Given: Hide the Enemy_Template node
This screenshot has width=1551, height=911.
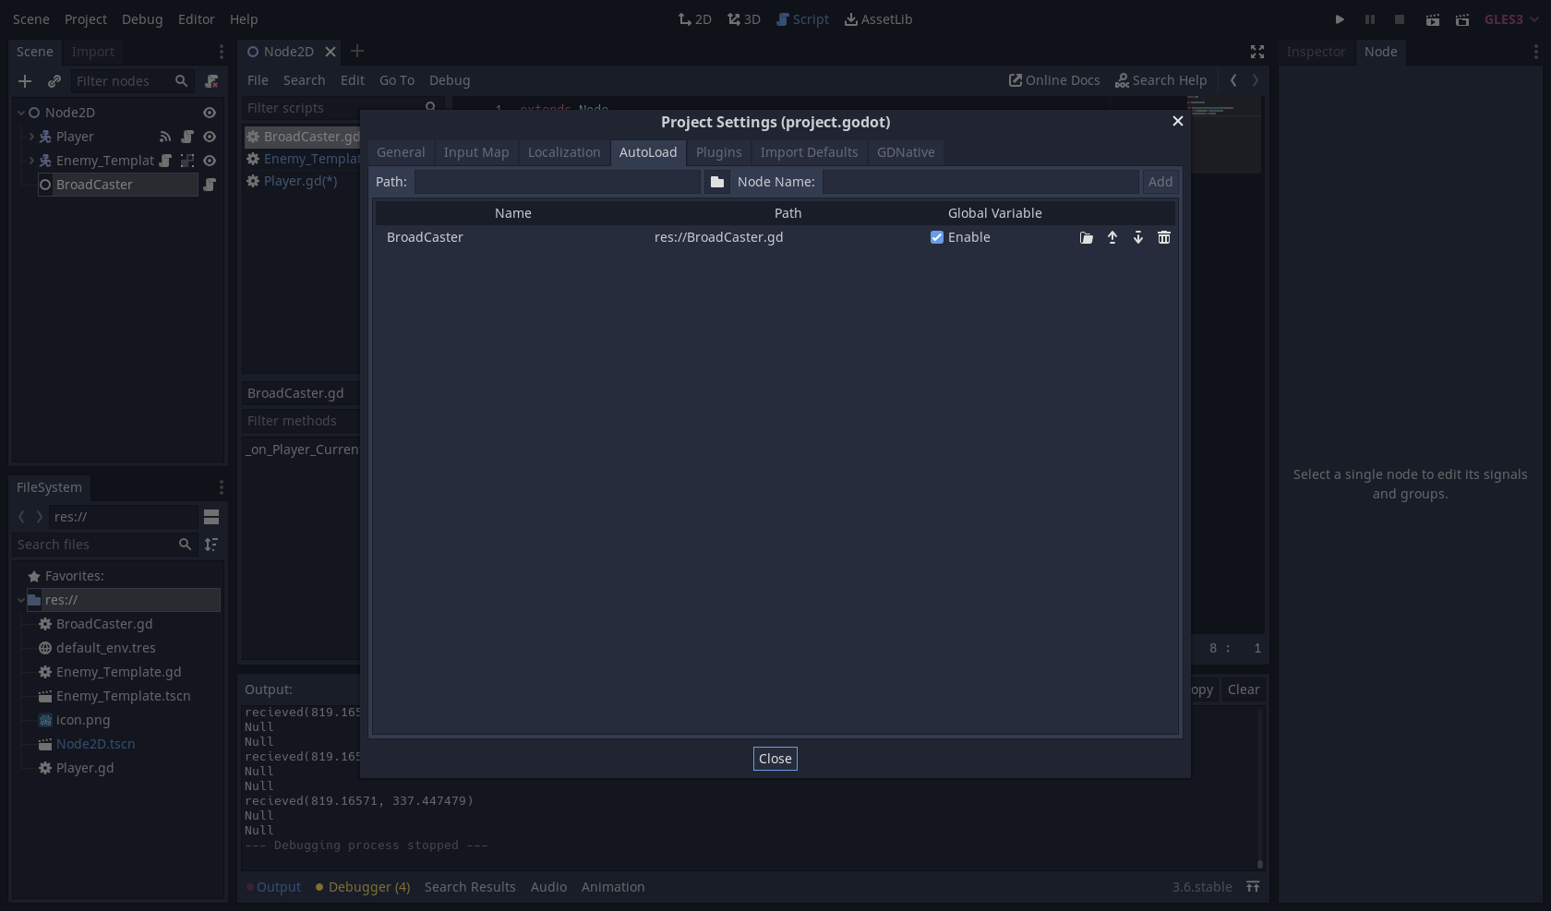Looking at the screenshot, I should pyautogui.click(x=210, y=161).
